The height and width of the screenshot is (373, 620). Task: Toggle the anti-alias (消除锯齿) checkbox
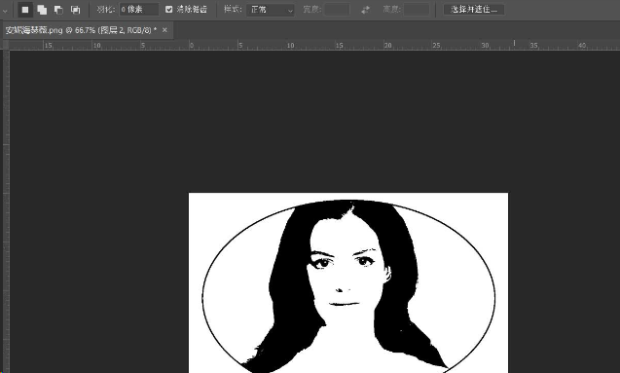[168, 9]
